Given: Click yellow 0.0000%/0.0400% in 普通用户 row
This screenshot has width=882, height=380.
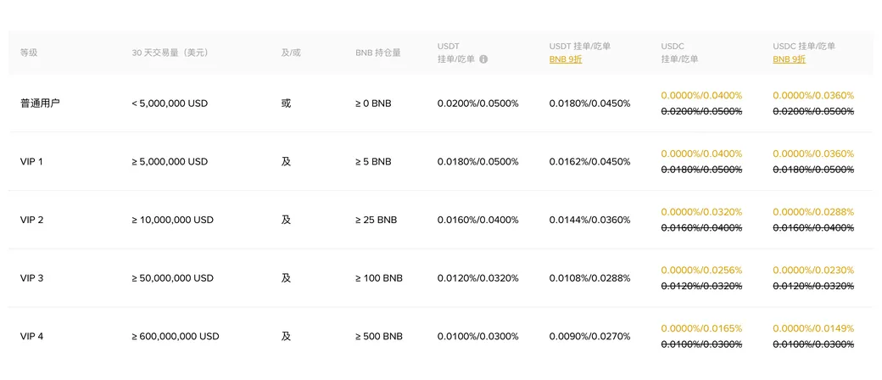Looking at the screenshot, I should tap(701, 96).
